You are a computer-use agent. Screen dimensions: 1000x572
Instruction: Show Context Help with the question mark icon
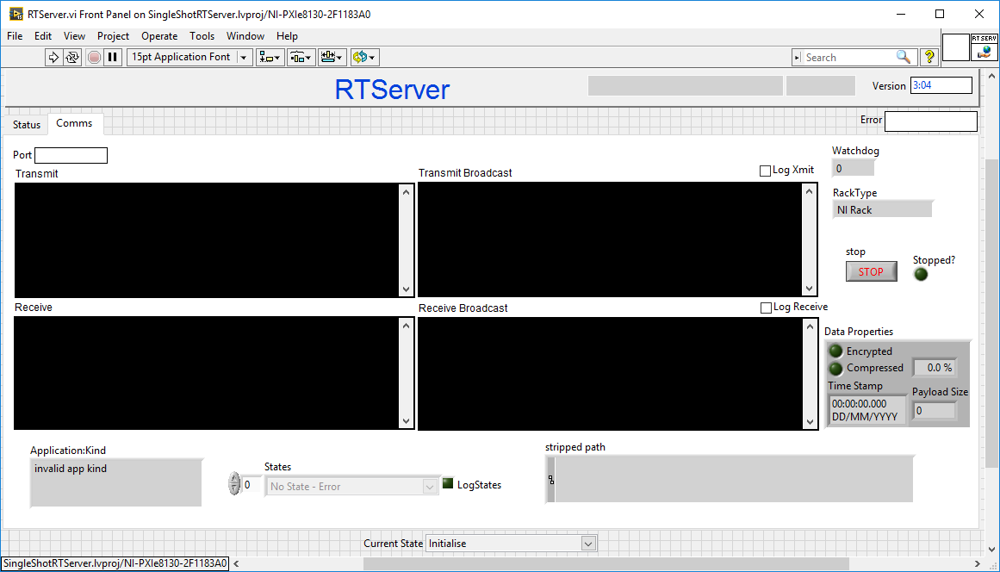pyautogui.click(x=929, y=57)
